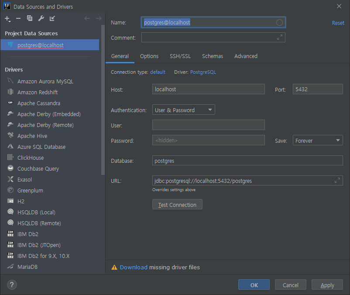
Task: Open the Schemas tab
Action: coord(213,56)
